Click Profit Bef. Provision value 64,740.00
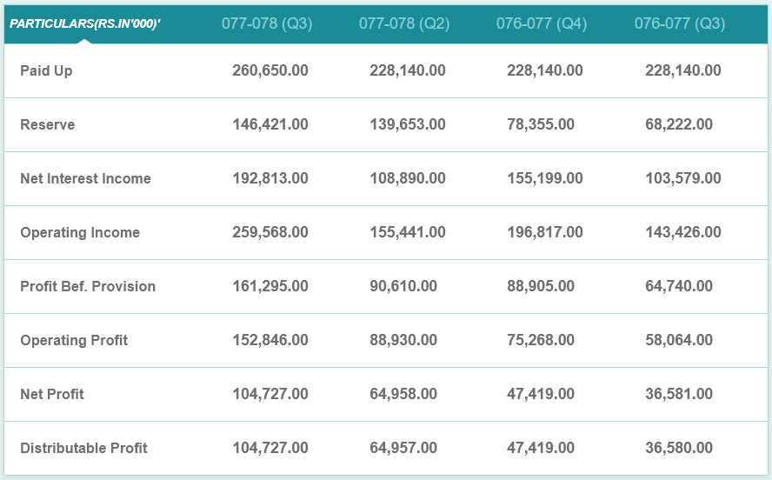The image size is (772, 480). pyautogui.click(x=679, y=286)
